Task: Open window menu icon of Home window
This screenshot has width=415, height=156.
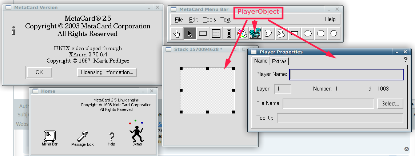Action: point(35,91)
